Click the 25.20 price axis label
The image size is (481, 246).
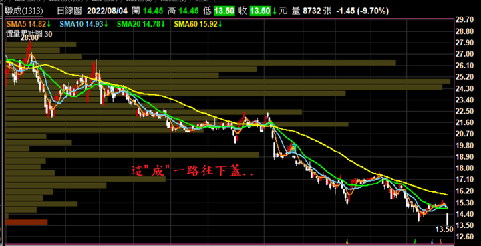(465, 77)
